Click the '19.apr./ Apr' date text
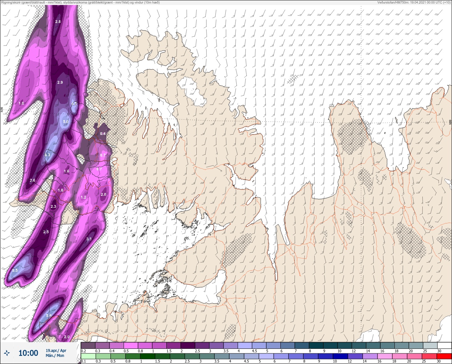This screenshot has height=364, width=452. pos(56,351)
